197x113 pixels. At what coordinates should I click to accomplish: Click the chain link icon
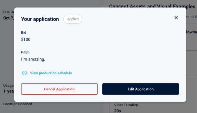click(x=24, y=73)
